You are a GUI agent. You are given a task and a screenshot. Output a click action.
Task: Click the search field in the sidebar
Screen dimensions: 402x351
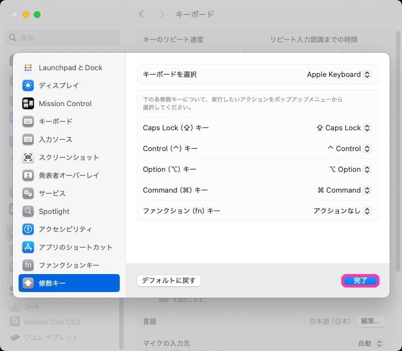[x=63, y=38]
